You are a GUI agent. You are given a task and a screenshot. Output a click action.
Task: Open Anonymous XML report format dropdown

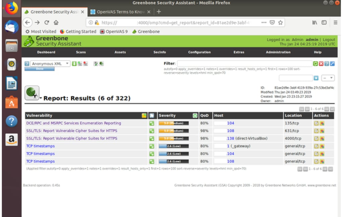(x=50, y=64)
